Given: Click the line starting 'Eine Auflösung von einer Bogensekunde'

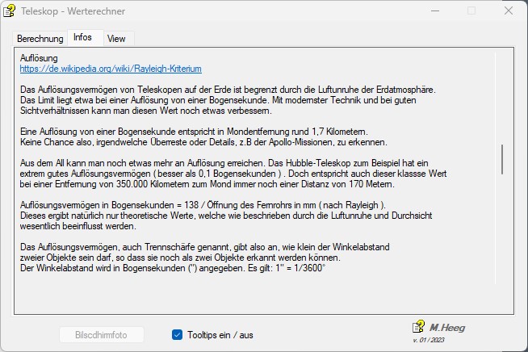Looking at the screenshot, I should pos(194,132).
